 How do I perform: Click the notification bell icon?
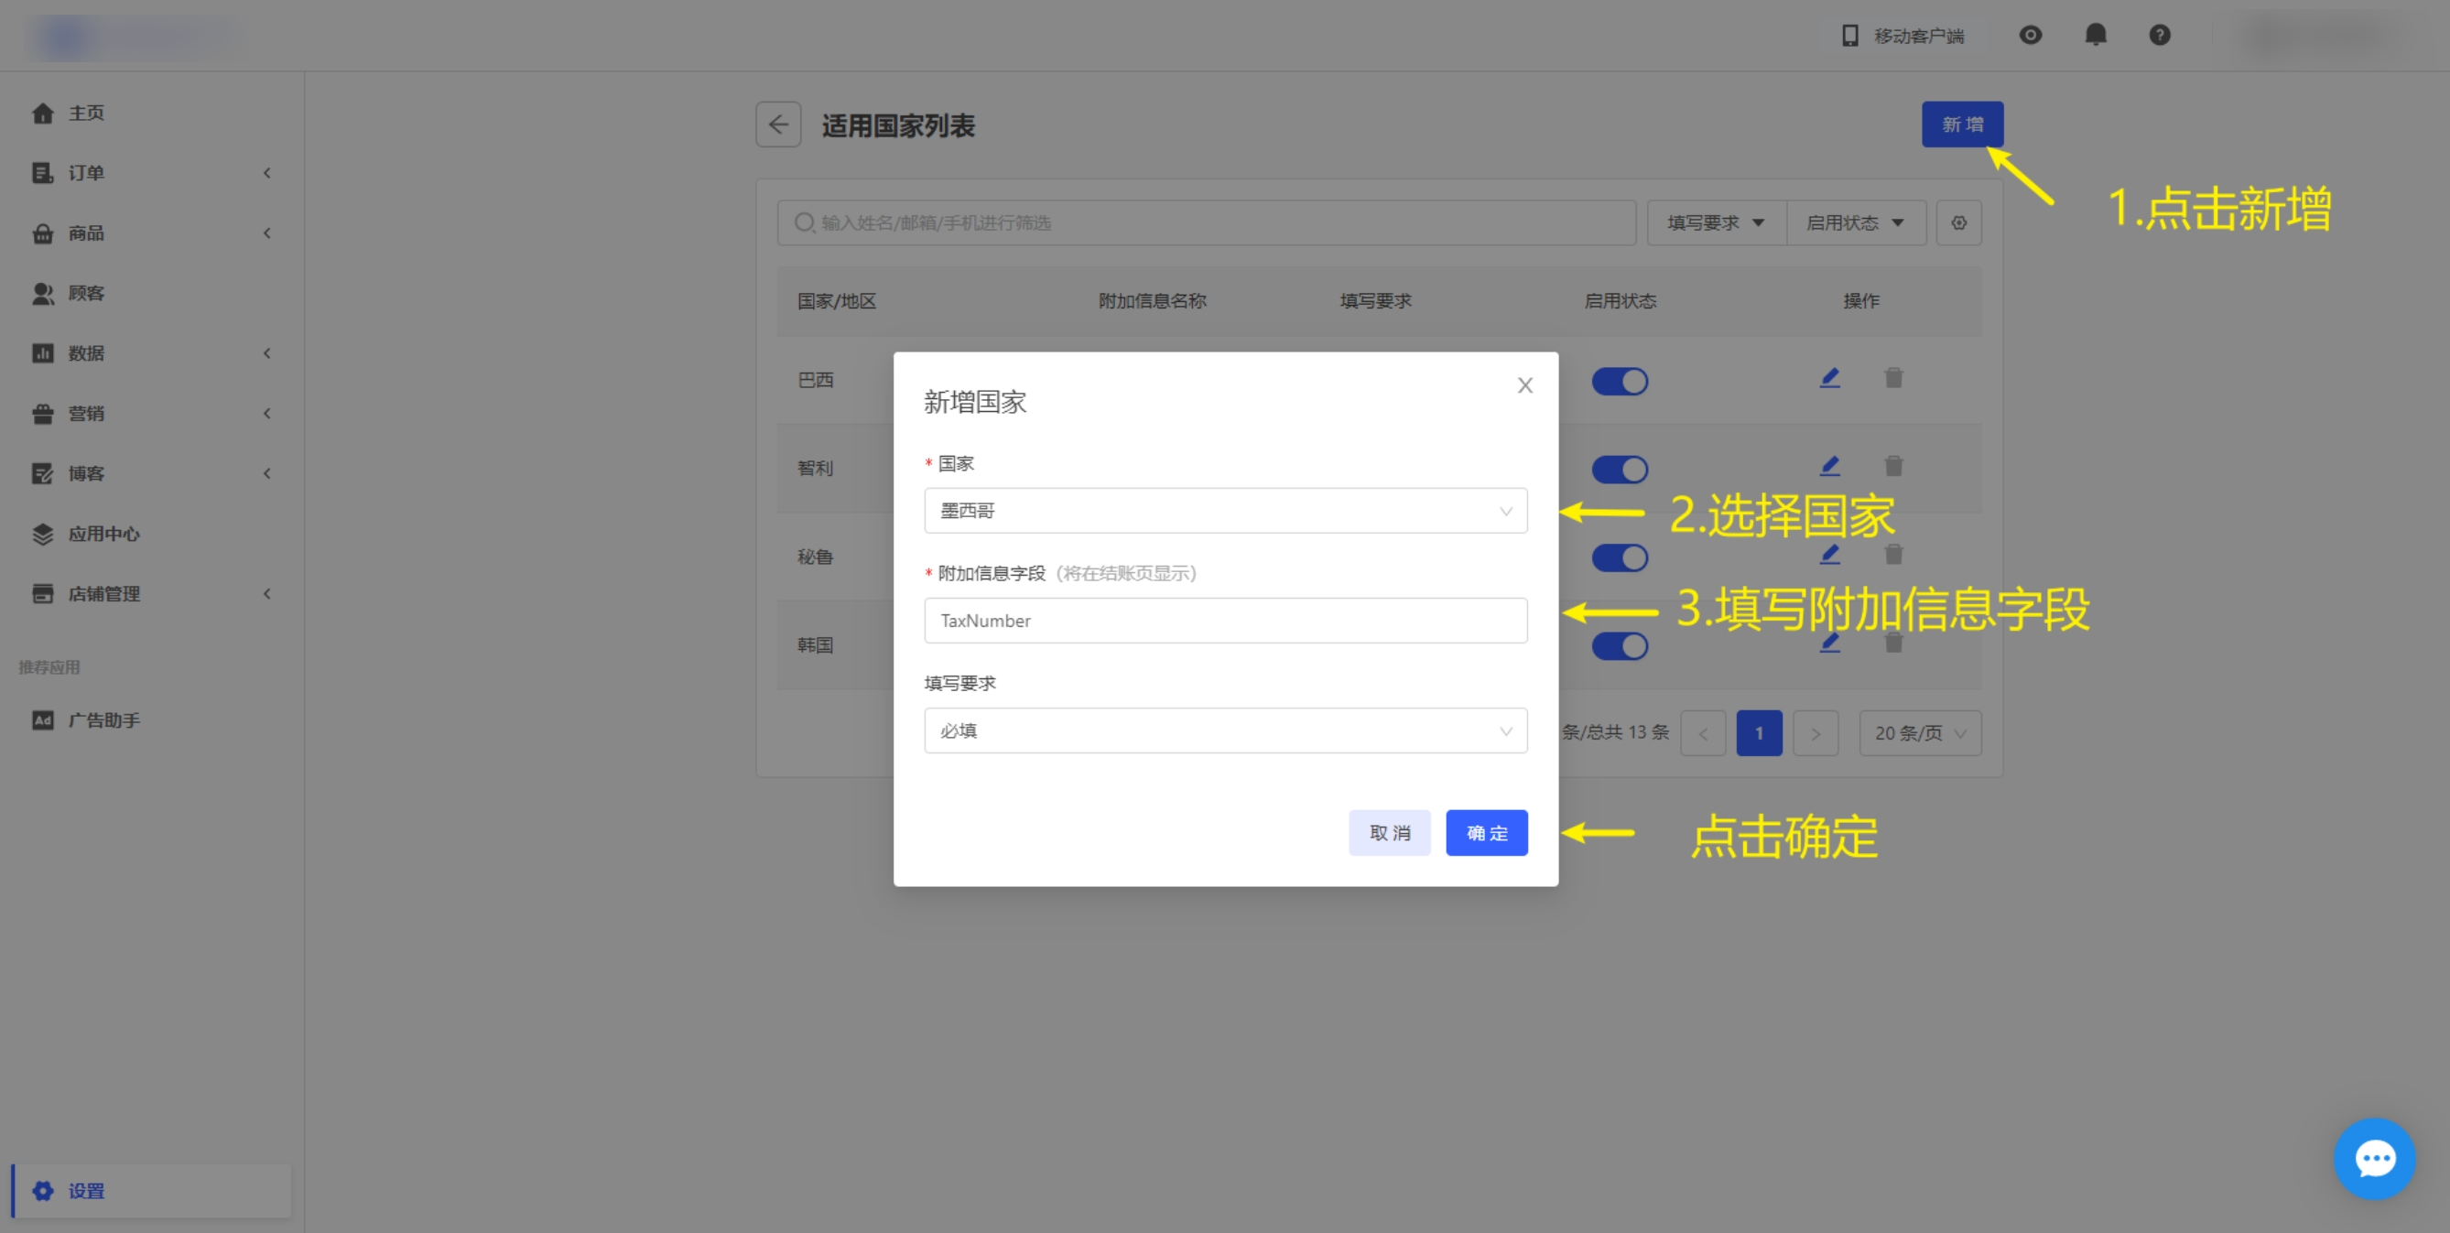tap(2096, 35)
